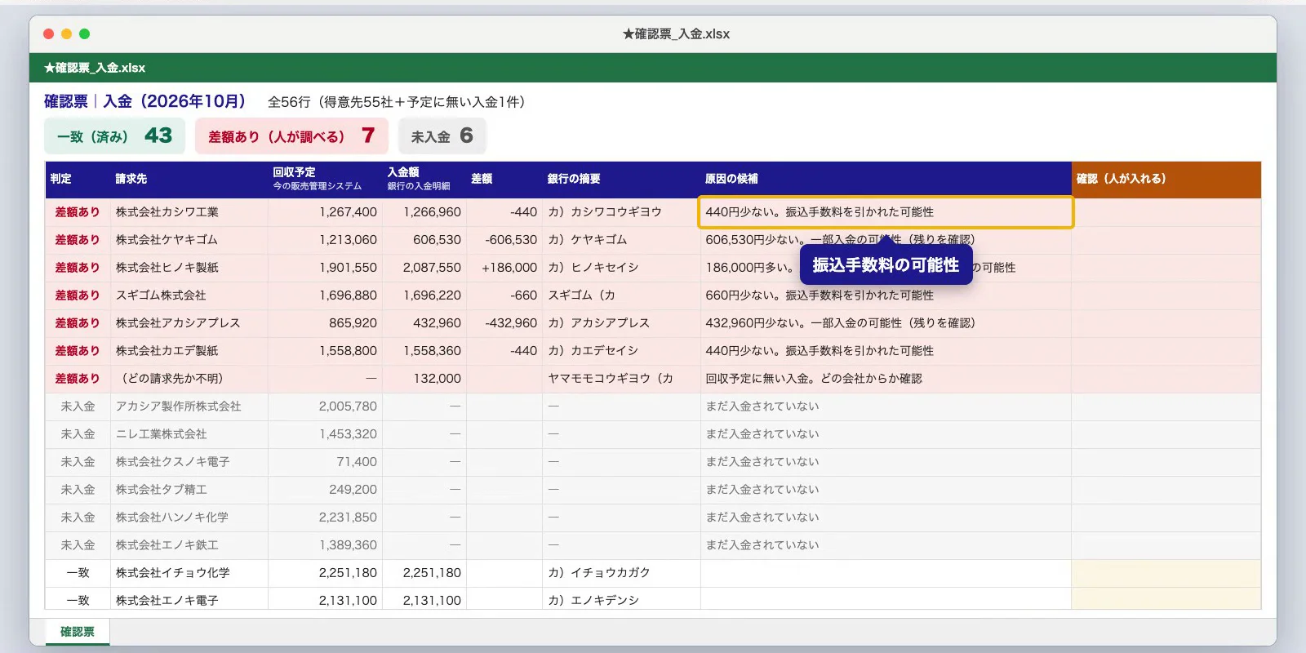Click the deposit amount "1,266,960"
The height and width of the screenshot is (653, 1306).
432,212
